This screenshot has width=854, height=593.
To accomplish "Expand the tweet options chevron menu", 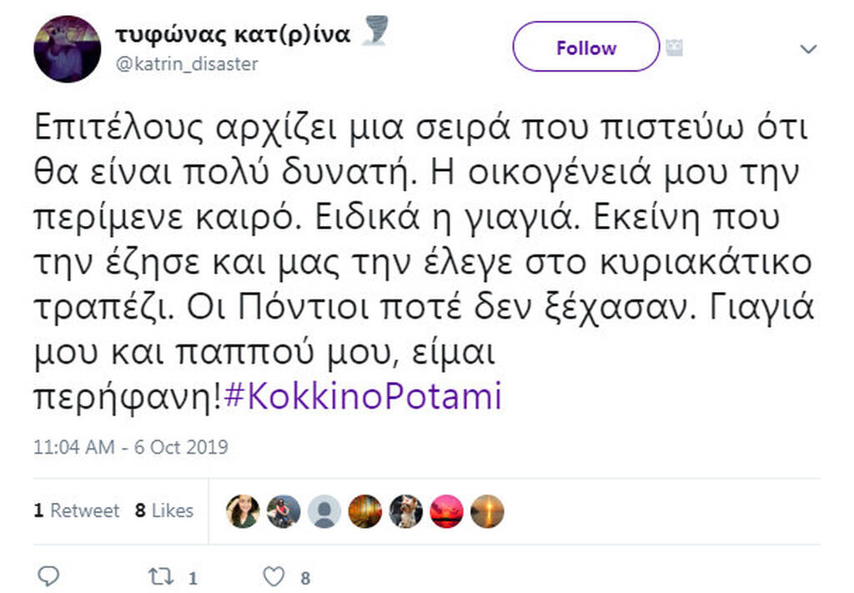I will pyautogui.click(x=808, y=49).
